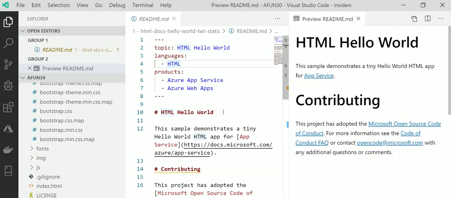
Task: Collapse the Open Editors section
Action: tap(72, 31)
